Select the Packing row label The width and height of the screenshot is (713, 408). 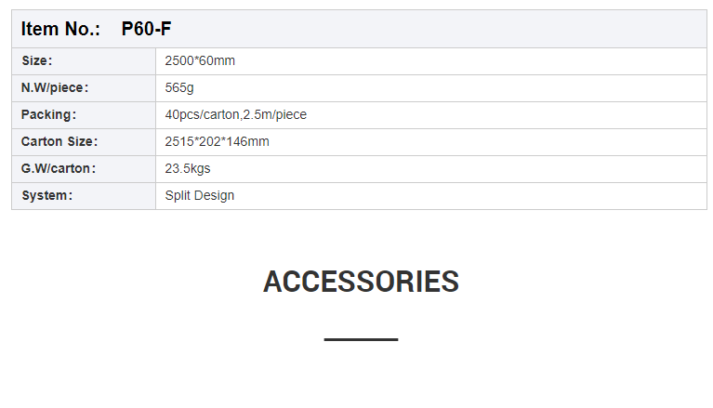(x=48, y=114)
